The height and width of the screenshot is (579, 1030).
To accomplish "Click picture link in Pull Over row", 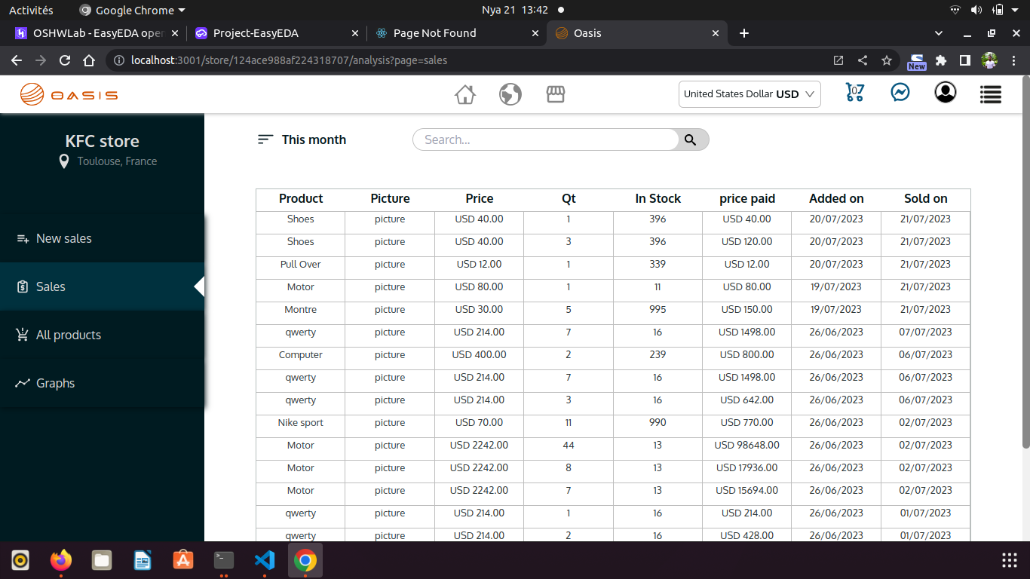I will 390,265.
